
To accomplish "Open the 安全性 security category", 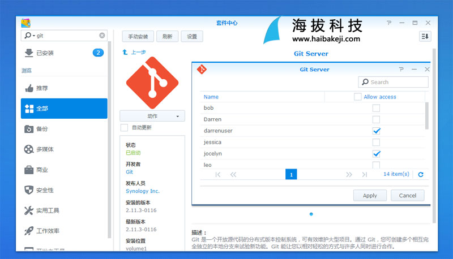I will (x=64, y=190).
